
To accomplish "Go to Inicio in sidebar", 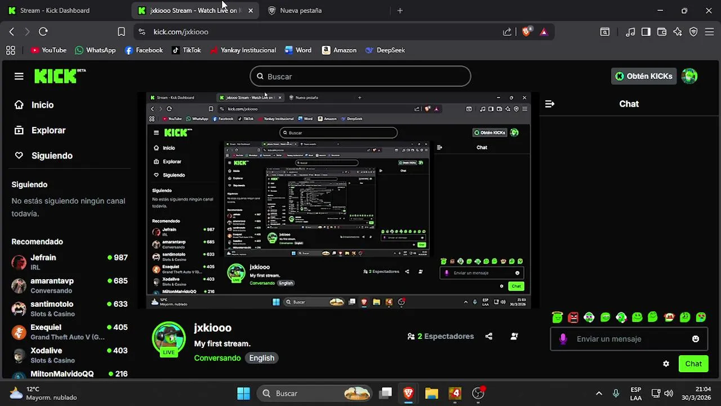I will pyautogui.click(x=35, y=105).
